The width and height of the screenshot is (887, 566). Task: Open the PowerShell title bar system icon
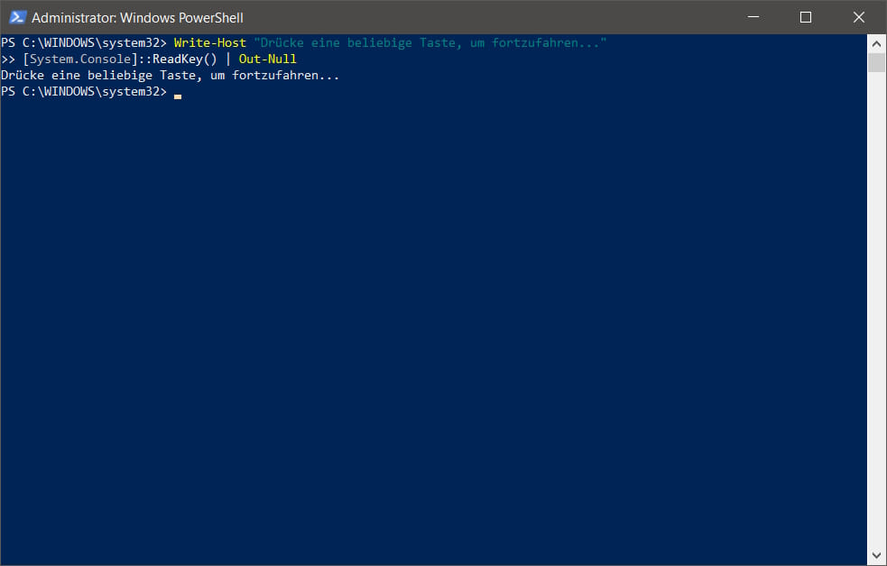tap(16, 16)
